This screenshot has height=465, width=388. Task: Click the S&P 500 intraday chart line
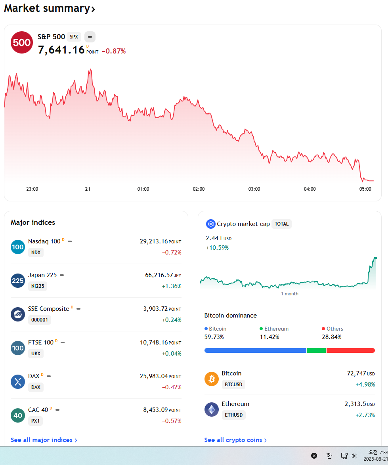[189, 124]
